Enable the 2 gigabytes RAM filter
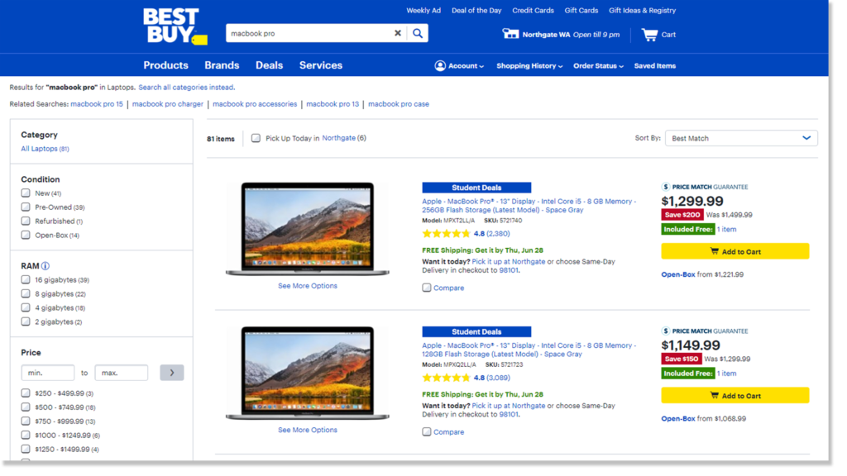Screen dimensions: 847x476 [x=26, y=321]
